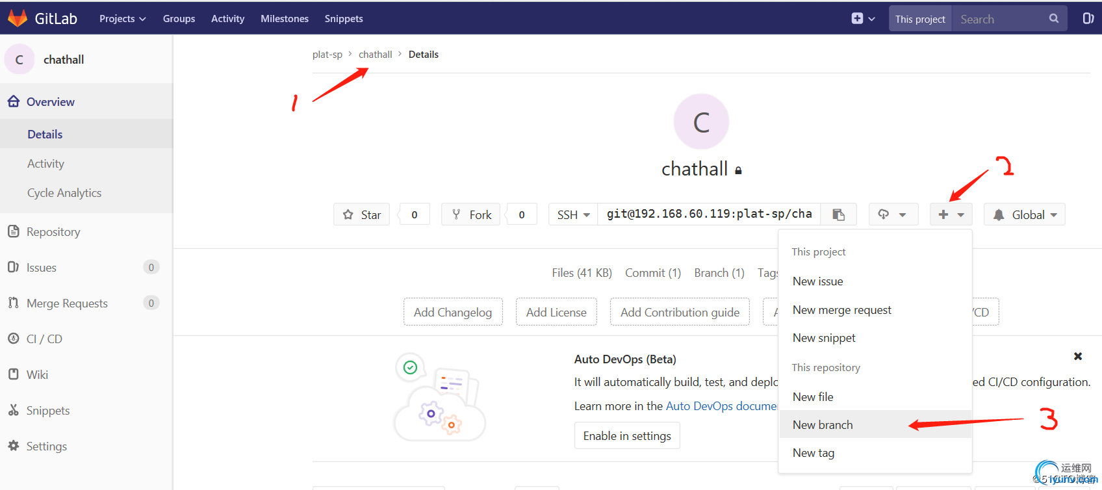Star the chathall project
This screenshot has height=490, width=1102.
click(x=362, y=214)
